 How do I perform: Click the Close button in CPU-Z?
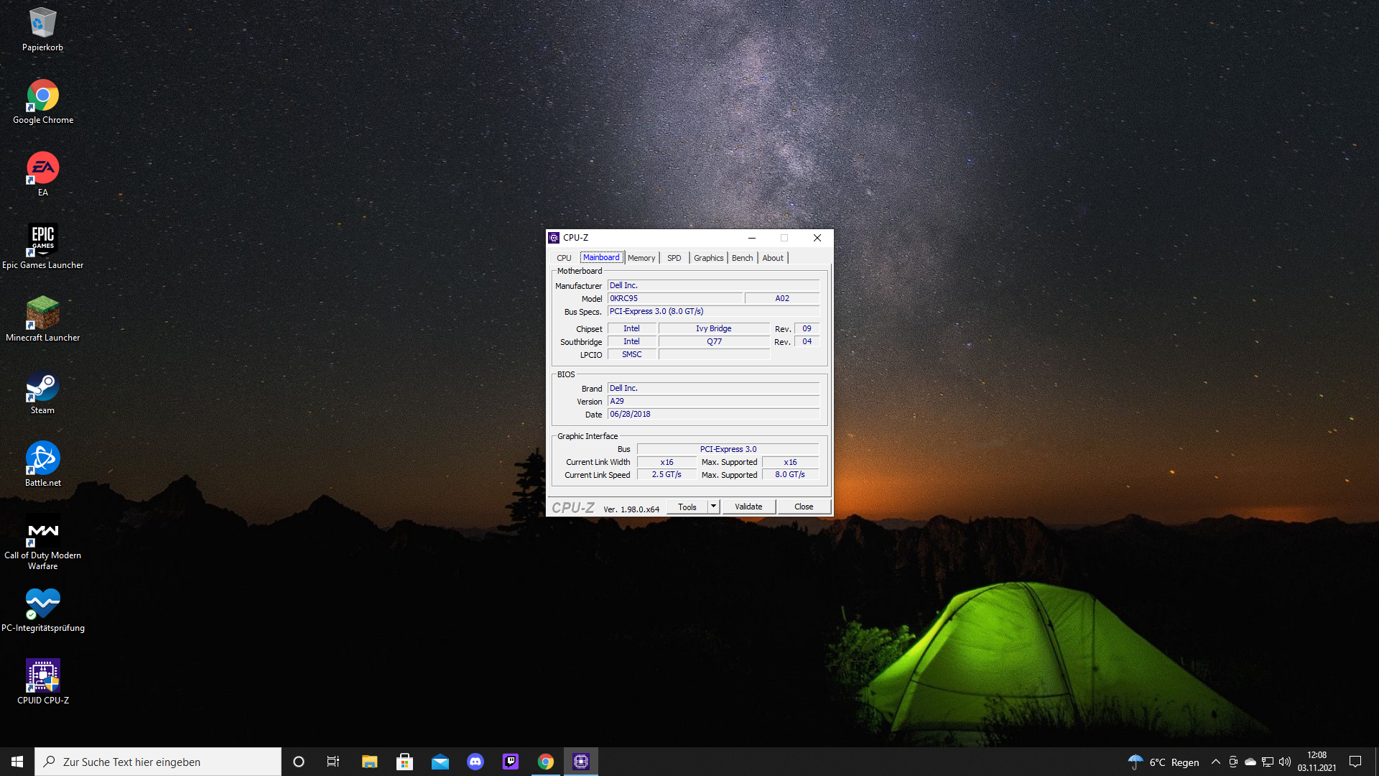point(804,507)
